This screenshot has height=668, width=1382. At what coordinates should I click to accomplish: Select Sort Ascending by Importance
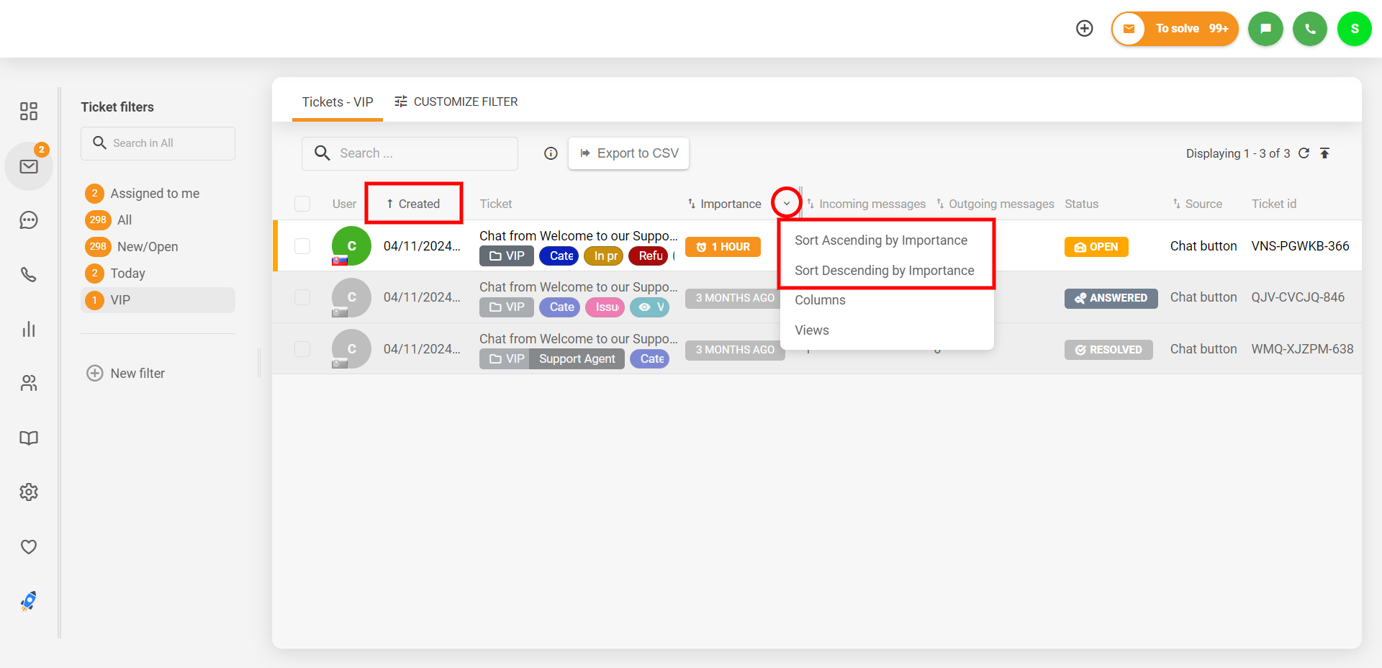(880, 240)
